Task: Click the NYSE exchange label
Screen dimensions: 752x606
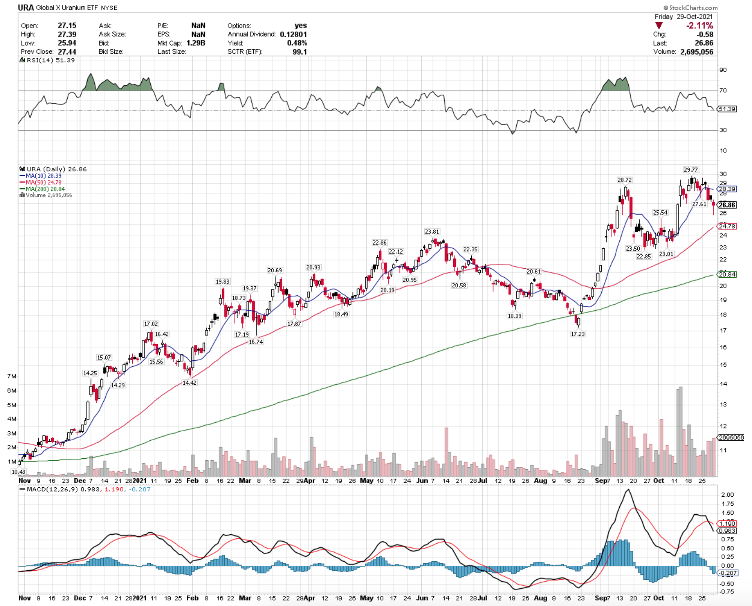Action: (109, 8)
